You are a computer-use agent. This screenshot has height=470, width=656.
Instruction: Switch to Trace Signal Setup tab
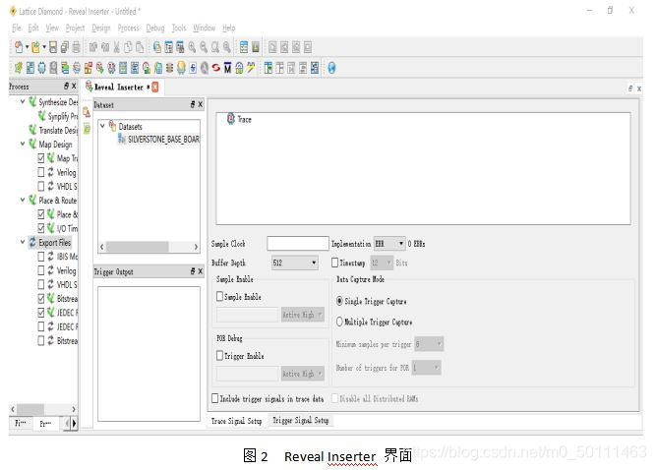tap(236, 421)
